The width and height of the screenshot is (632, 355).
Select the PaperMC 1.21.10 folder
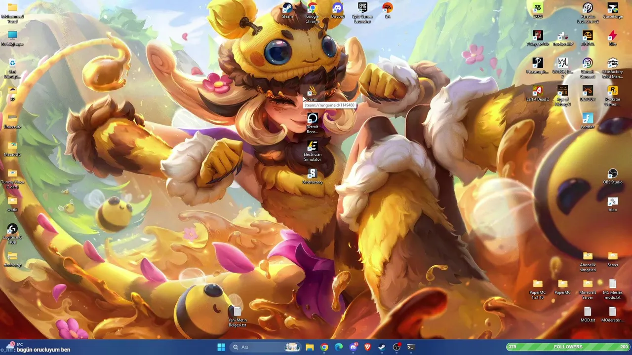[538, 289]
